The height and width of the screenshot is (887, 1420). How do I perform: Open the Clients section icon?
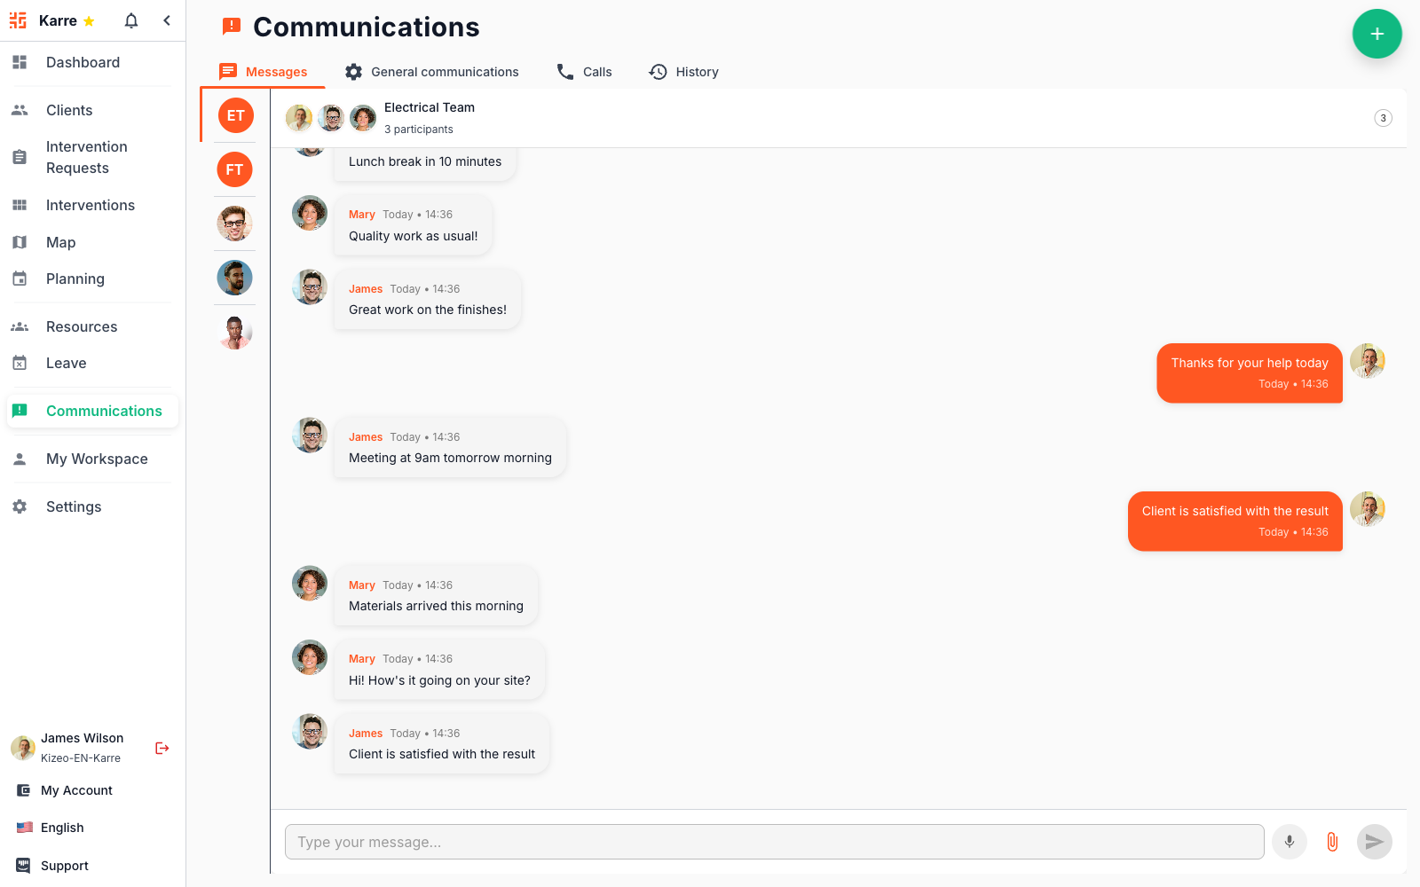coord(20,110)
